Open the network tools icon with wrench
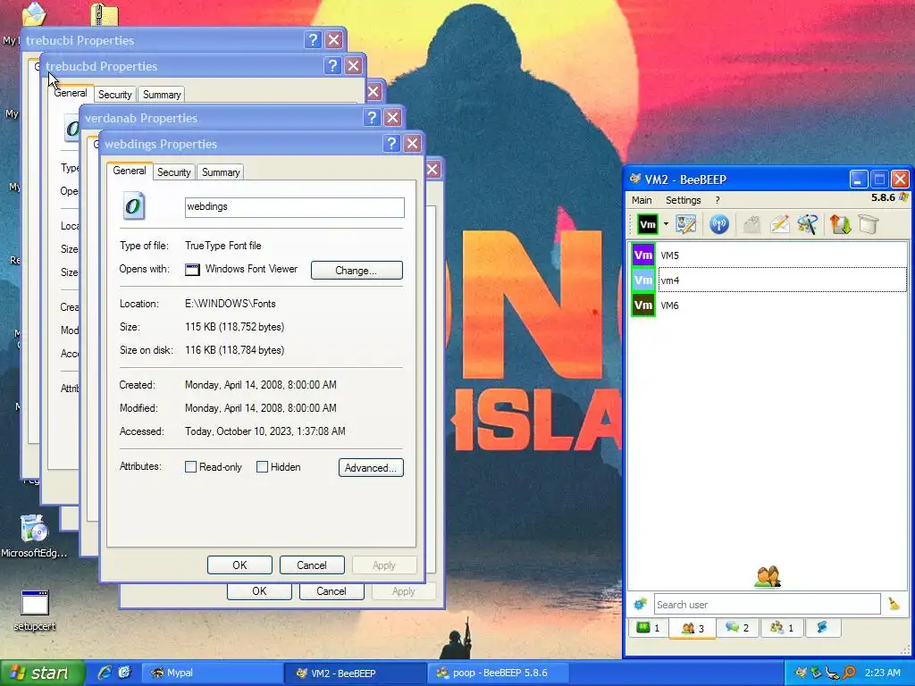The image size is (915, 686). [x=808, y=224]
